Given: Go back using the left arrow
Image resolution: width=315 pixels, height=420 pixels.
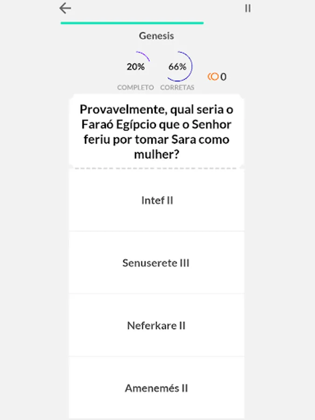Looking at the screenshot, I should coord(65,8).
